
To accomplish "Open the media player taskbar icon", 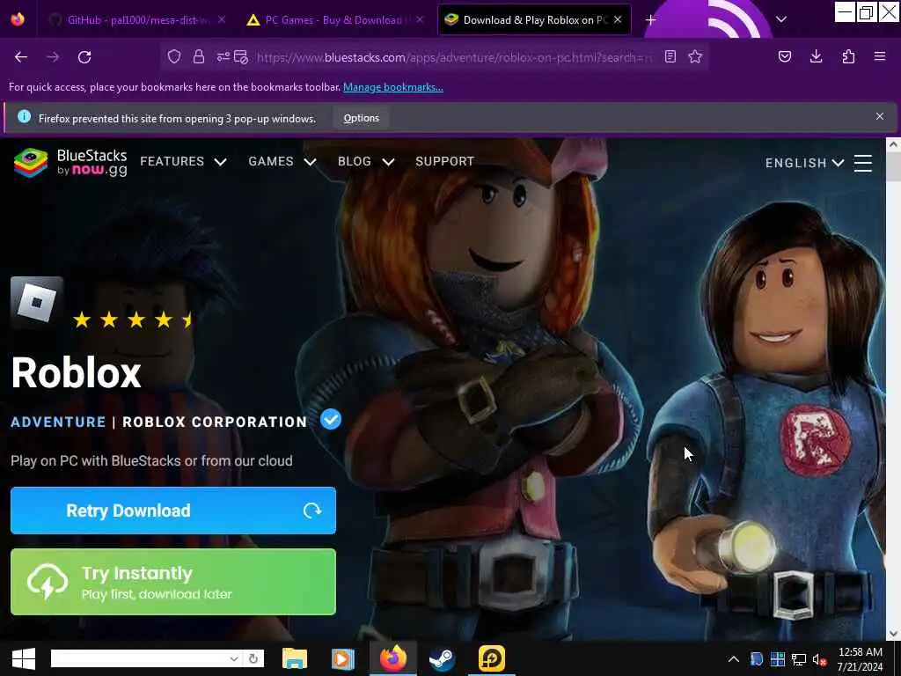I will pyautogui.click(x=342, y=658).
